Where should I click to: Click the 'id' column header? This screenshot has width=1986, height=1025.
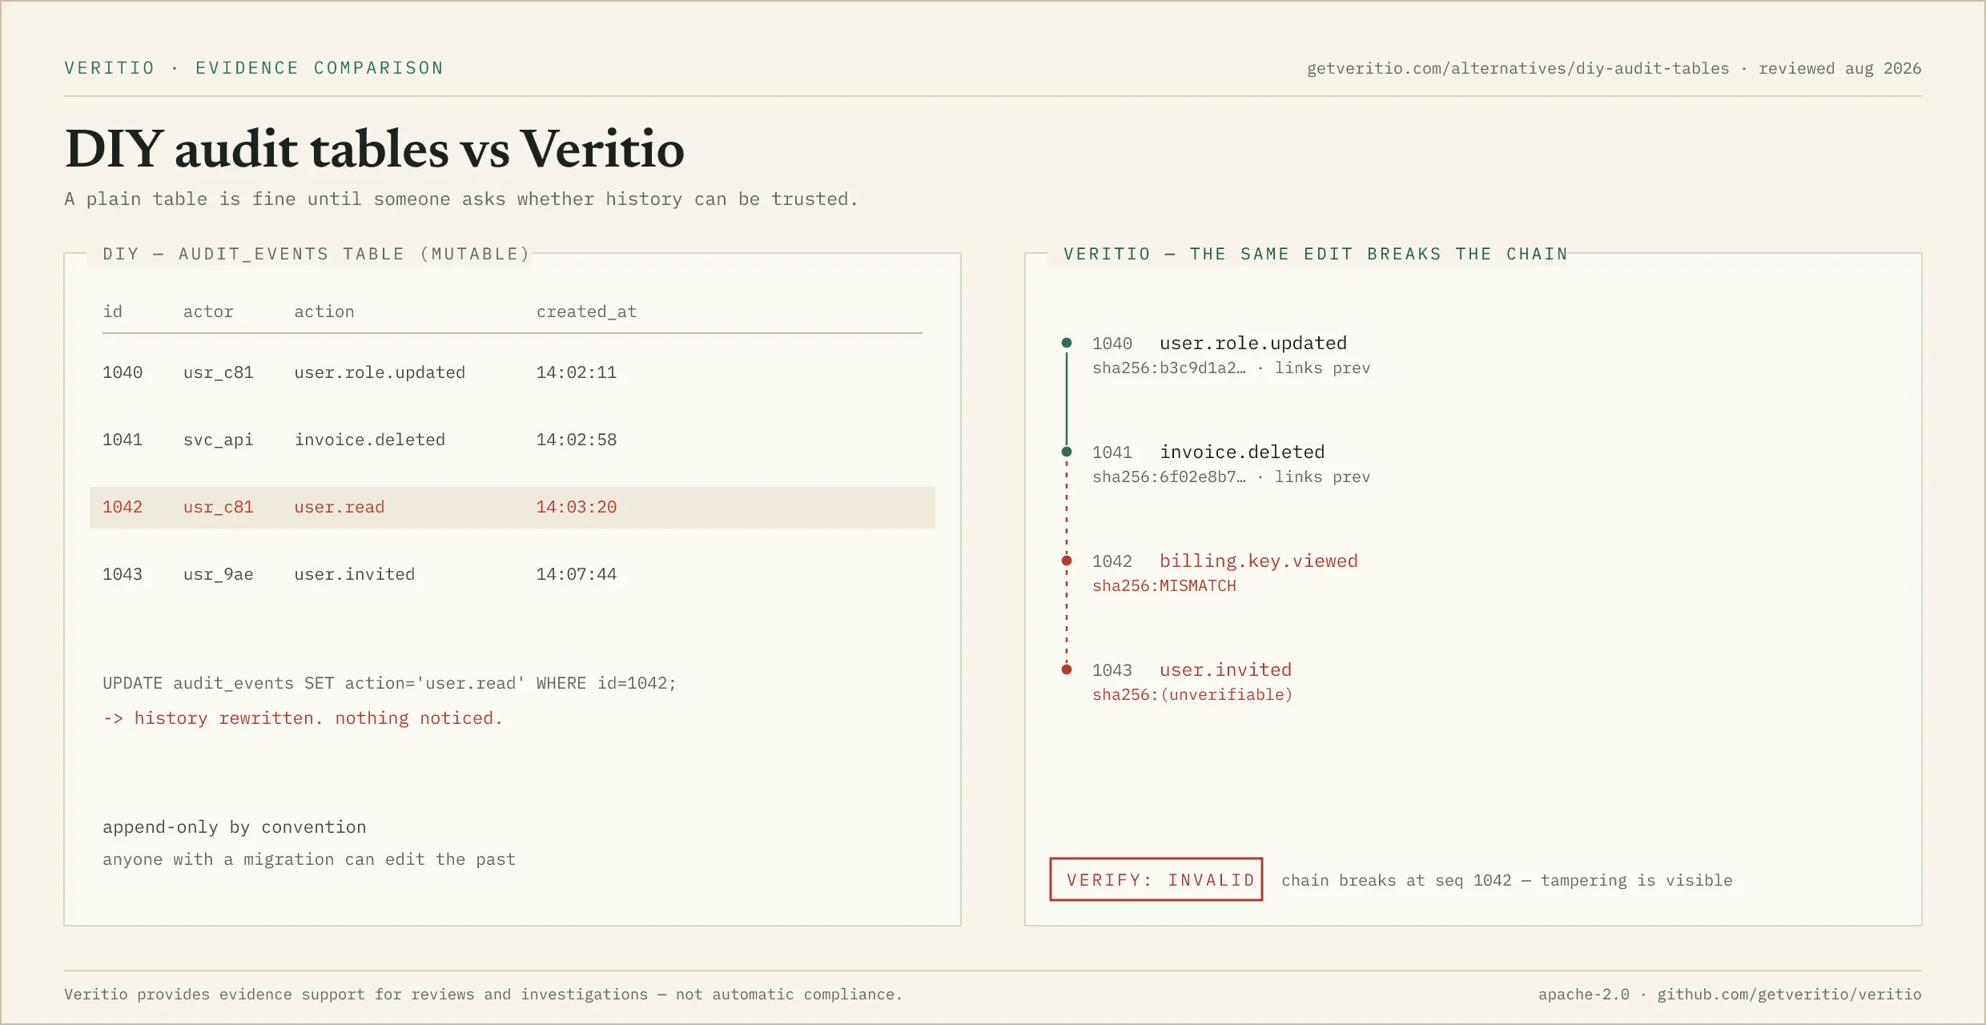click(113, 312)
